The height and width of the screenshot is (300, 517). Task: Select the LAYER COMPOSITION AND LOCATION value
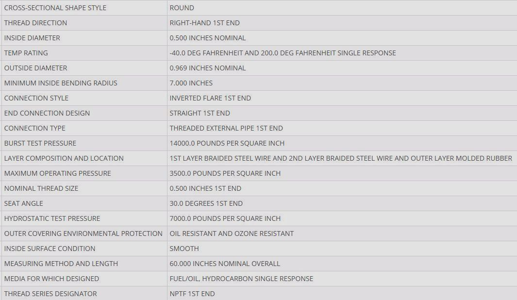[x=341, y=158]
